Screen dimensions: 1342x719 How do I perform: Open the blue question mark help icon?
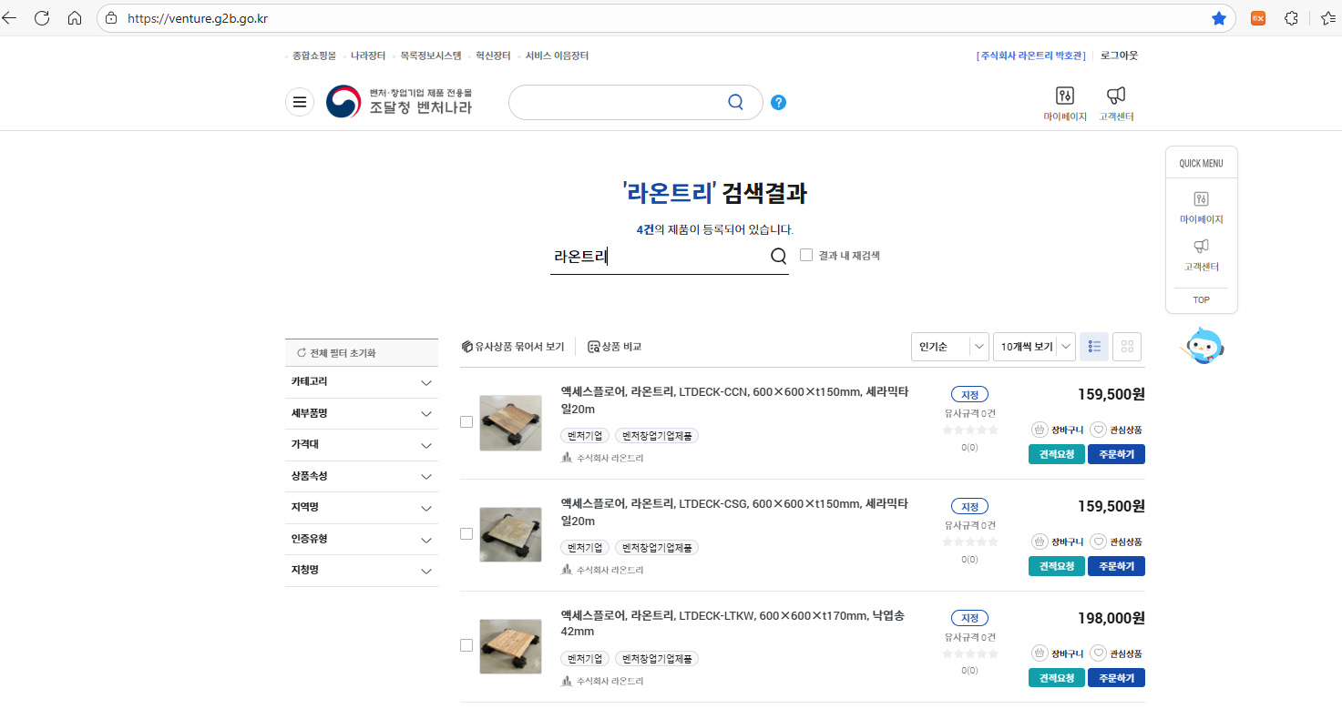click(x=778, y=102)
